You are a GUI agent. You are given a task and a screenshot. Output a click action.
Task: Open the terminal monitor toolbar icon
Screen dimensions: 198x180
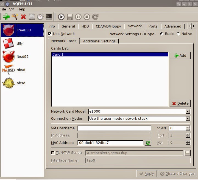tap(49, 17)
